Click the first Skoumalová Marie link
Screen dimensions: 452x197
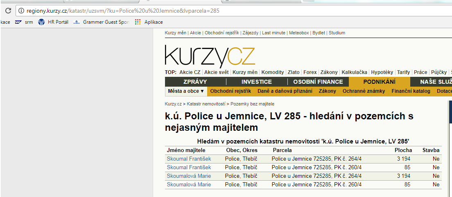click(189, 176)
